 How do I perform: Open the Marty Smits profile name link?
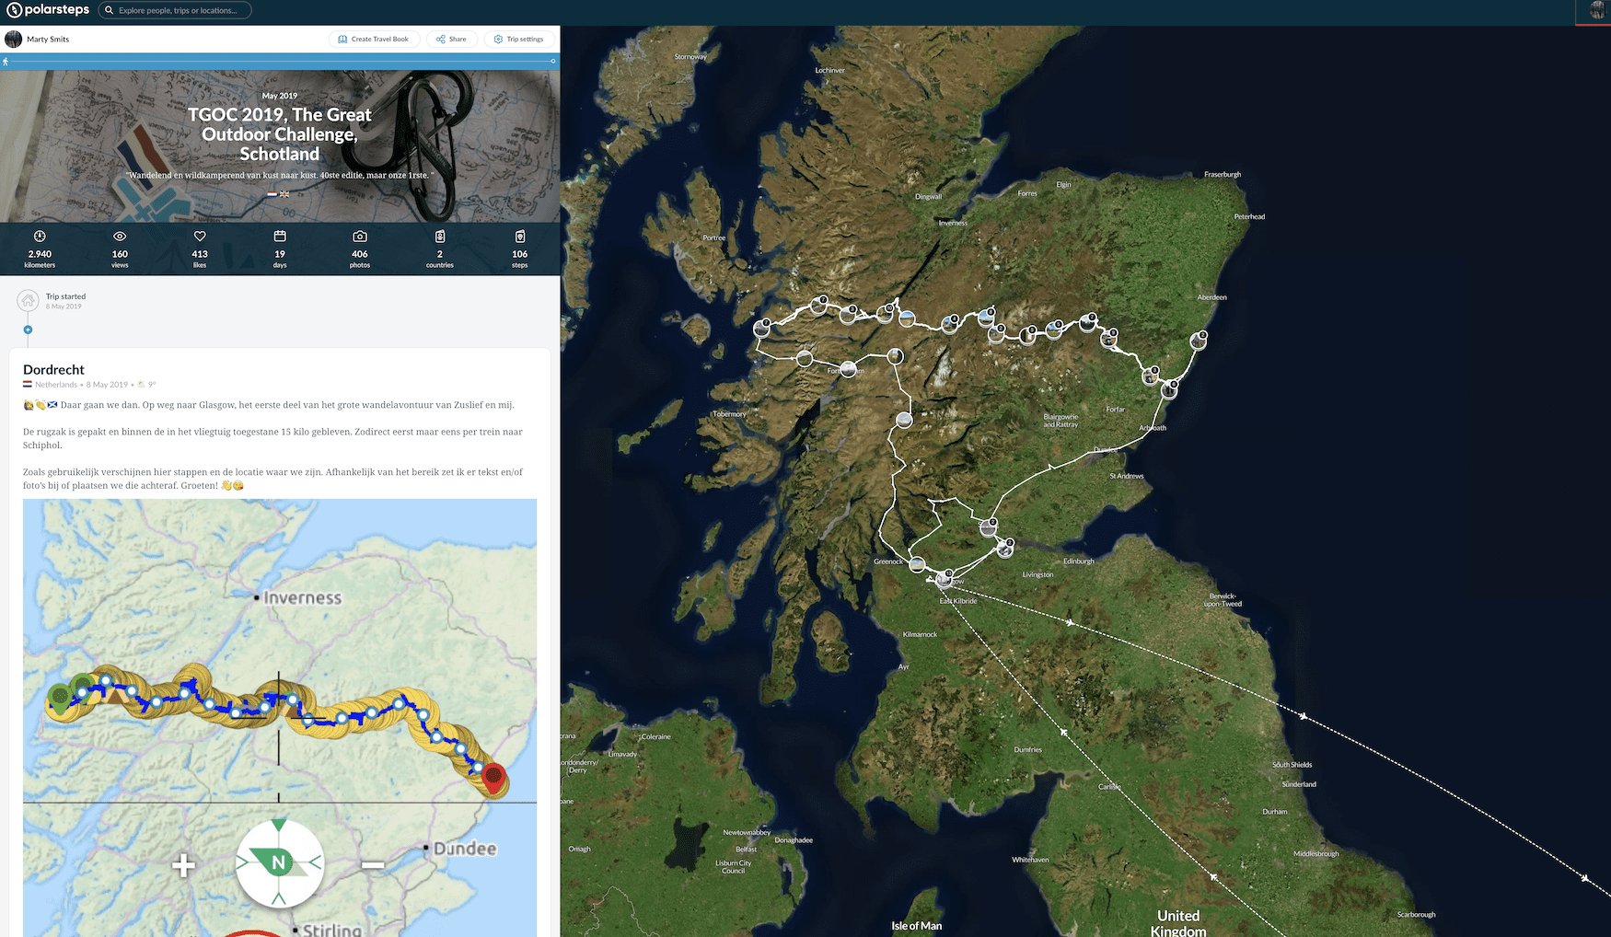click(48, 39)
